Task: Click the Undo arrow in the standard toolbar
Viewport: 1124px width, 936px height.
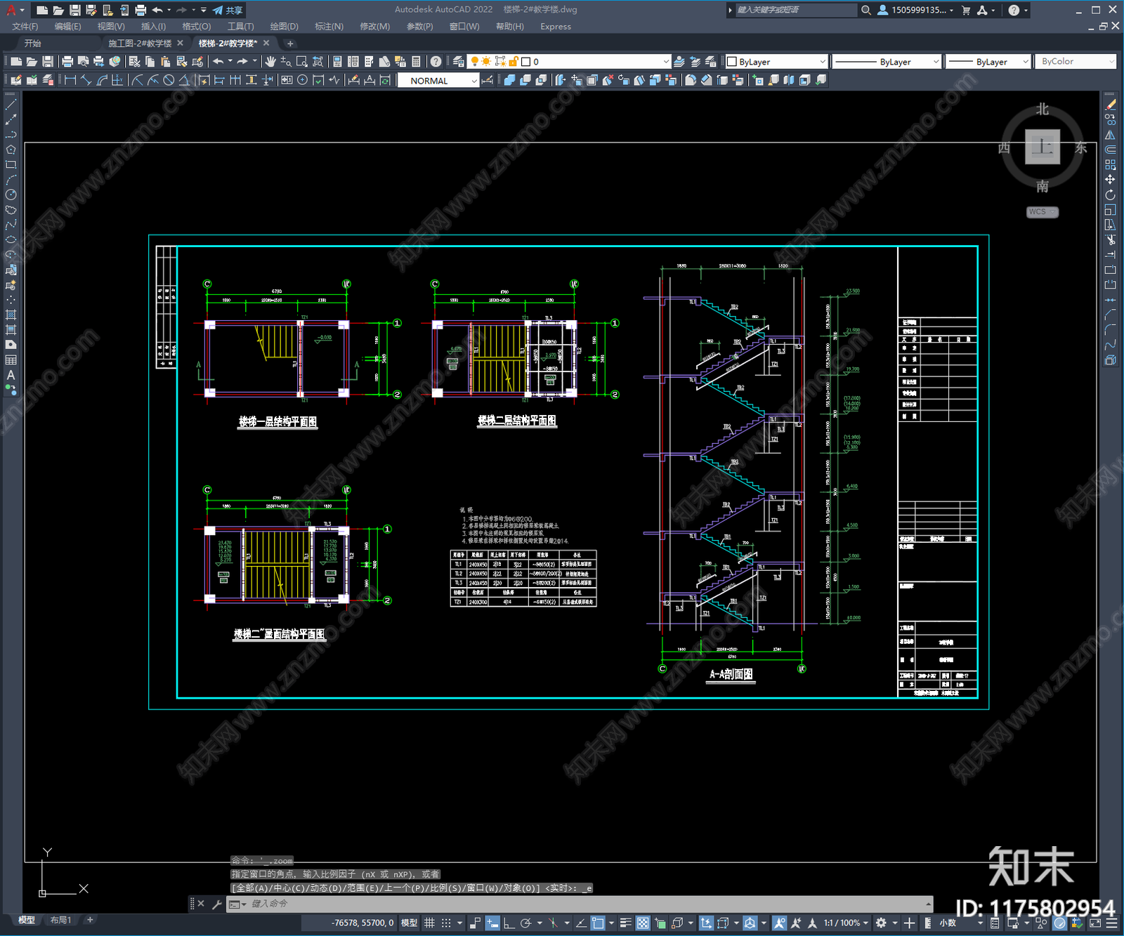Action: tap(218, 62)
